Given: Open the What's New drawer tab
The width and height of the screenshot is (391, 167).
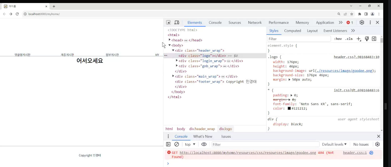Looking at the screenshot, I should [x=203, y=136].
